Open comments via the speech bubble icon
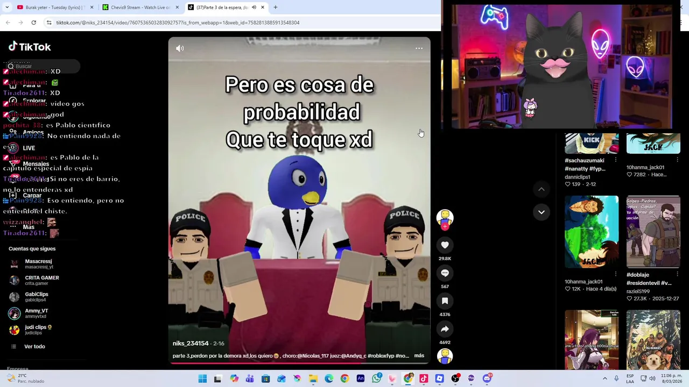The image size is (689, 387). (x=445, y=273)
